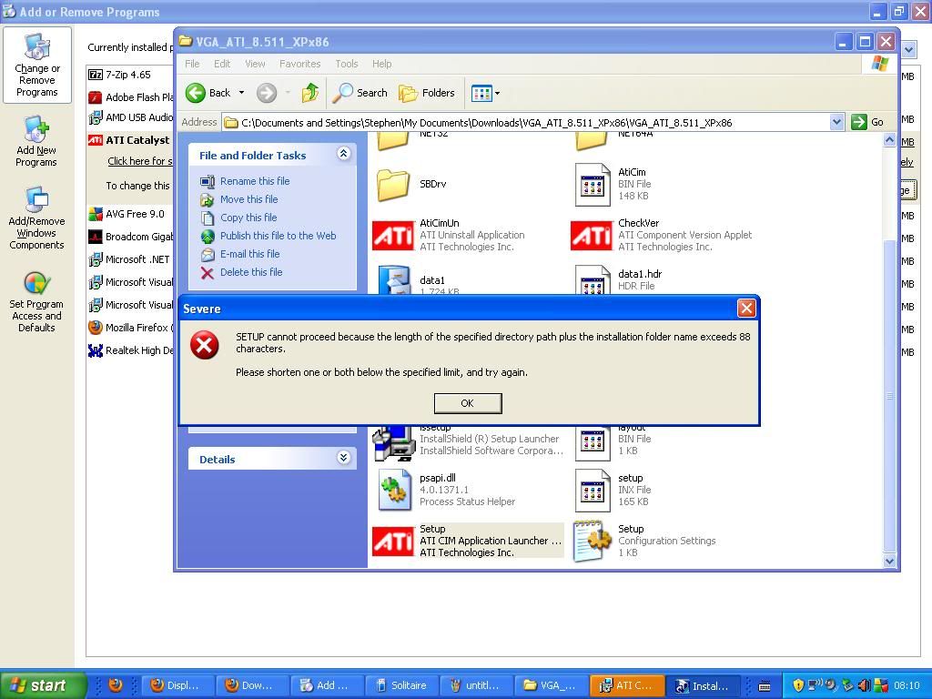Select the setup INX file
Viewport: 932px width, 699px height.
[613, 490]
